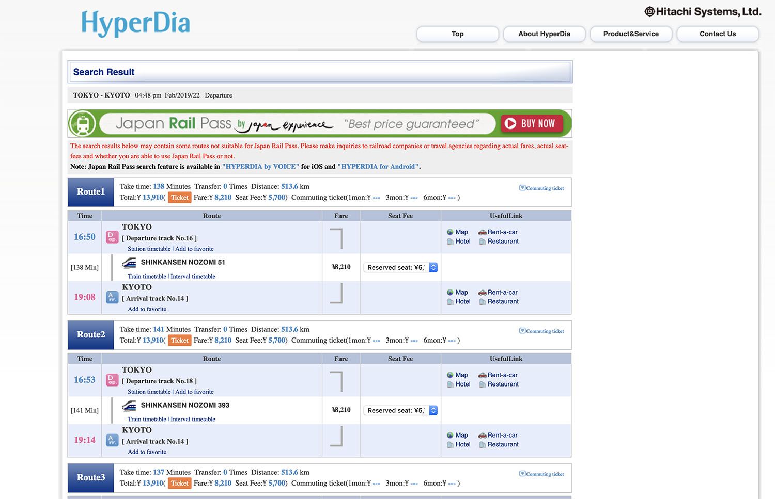Viewport: 775px width, 499px height.
Task: Open Reserved seat dropdown for Nozomi 51
Action: (400, 267)
